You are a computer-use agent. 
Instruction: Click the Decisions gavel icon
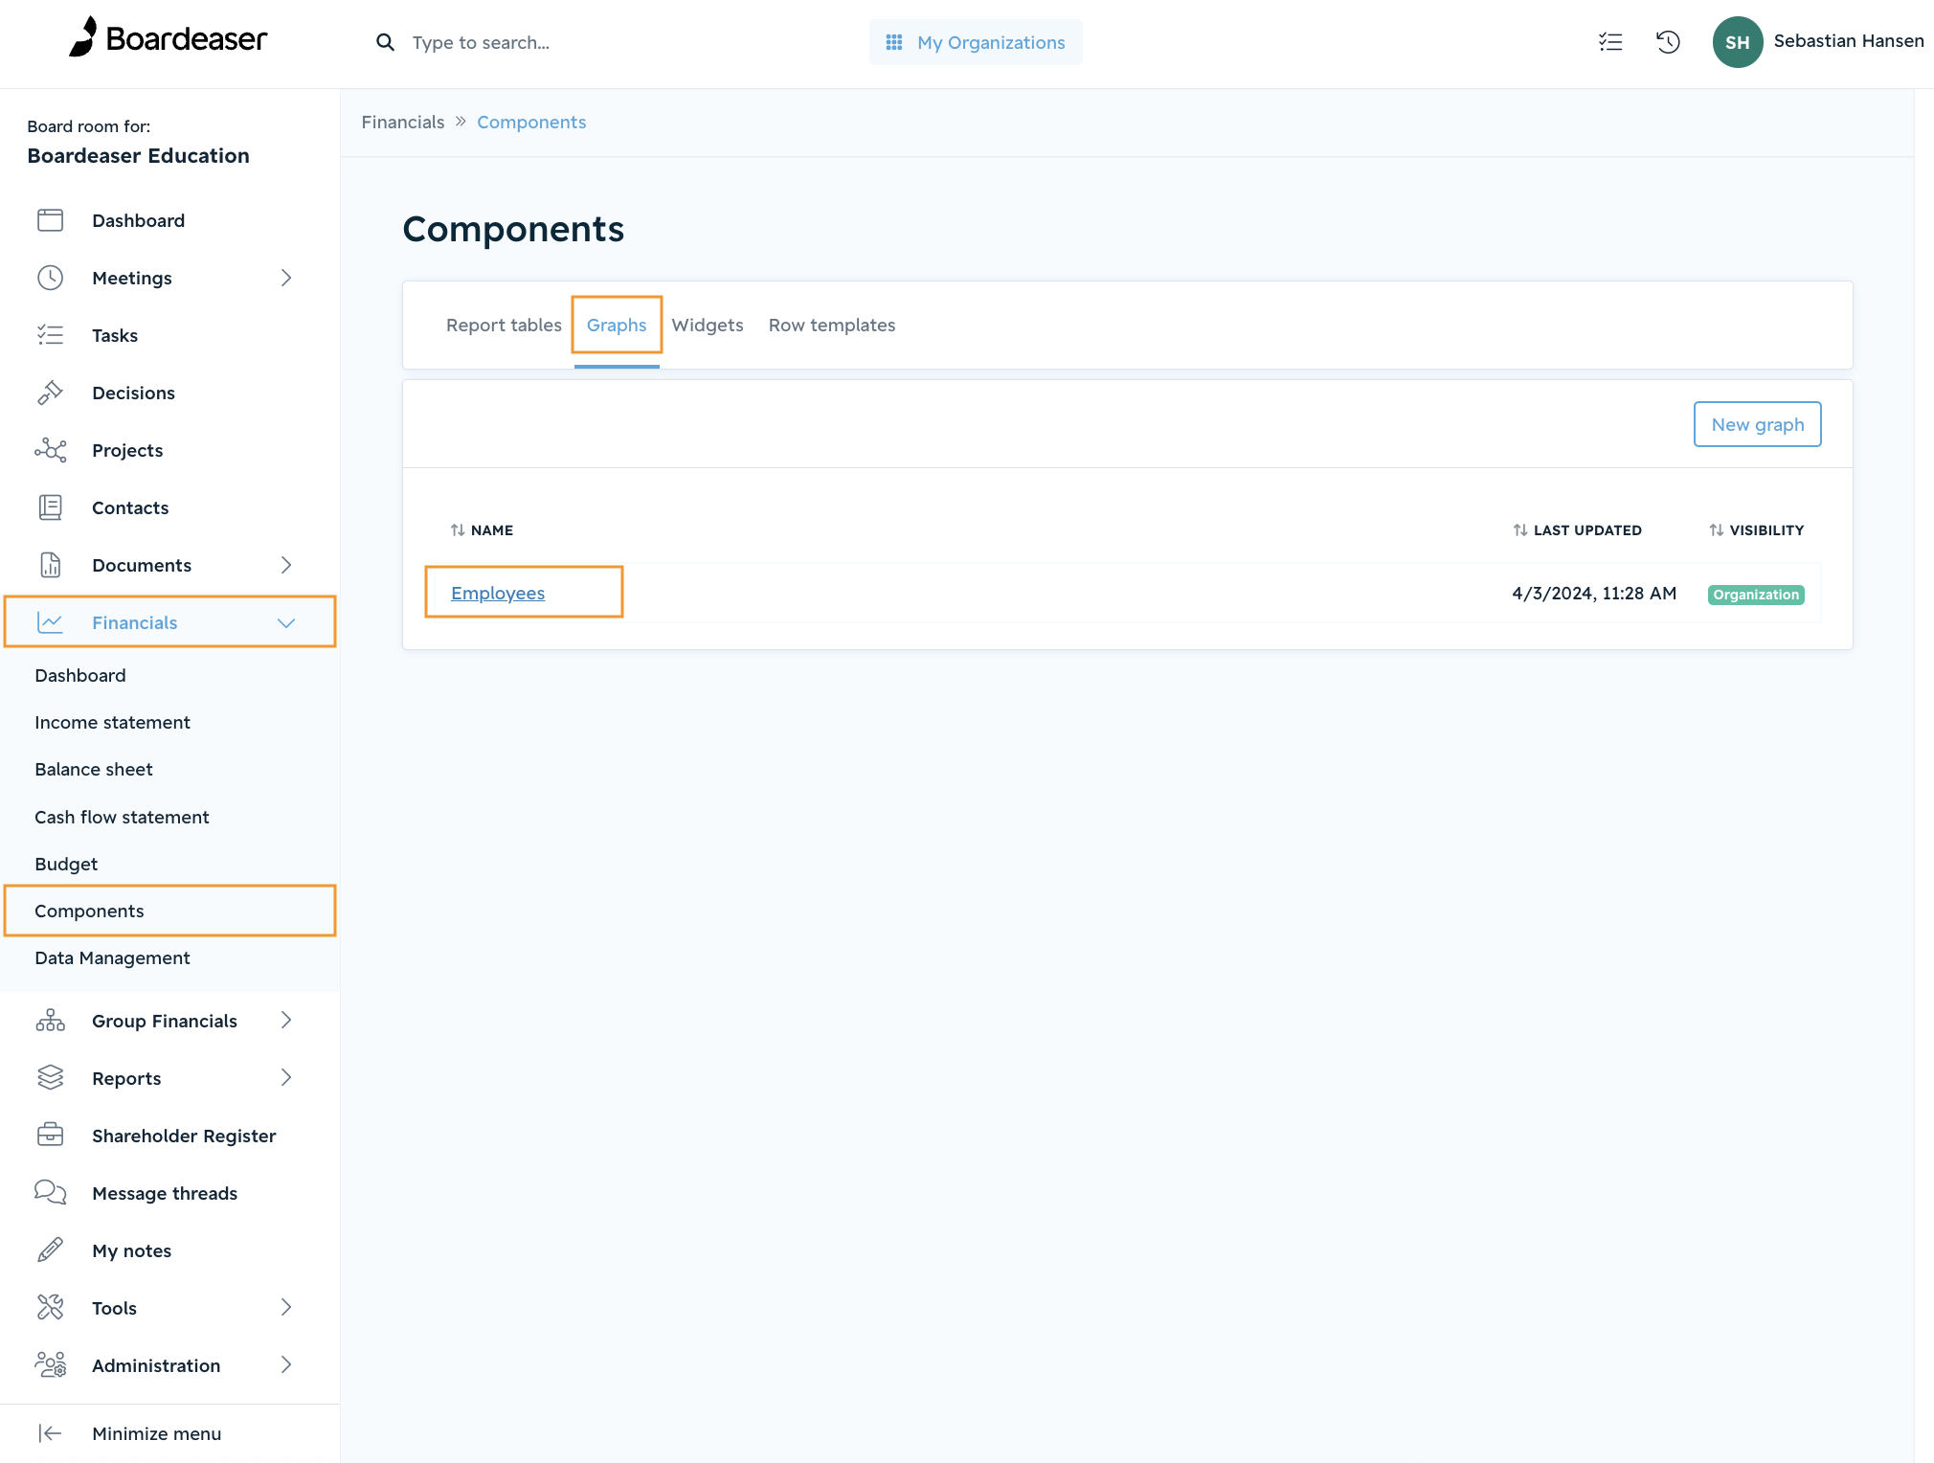(50, 393)
